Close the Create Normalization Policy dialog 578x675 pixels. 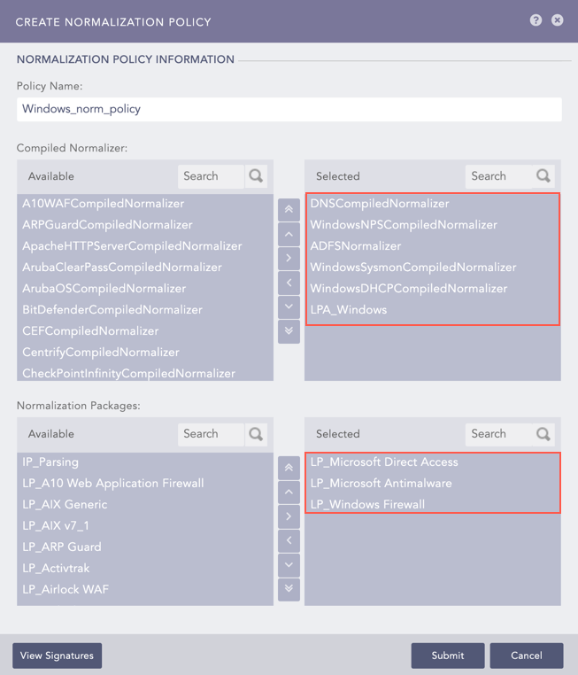point(558,20)
